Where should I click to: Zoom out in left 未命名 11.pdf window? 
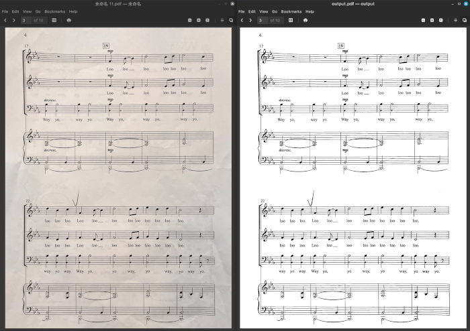pos(190,20)
